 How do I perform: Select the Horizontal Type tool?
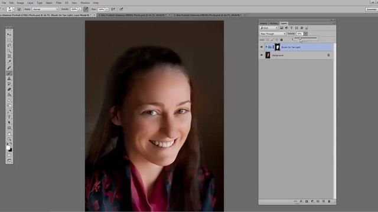(x=9, y=117)
